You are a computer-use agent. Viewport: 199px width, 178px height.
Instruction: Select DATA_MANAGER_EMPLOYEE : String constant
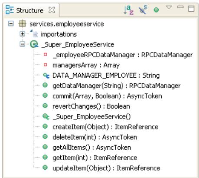pyautogui.click(x=106, y=76)
